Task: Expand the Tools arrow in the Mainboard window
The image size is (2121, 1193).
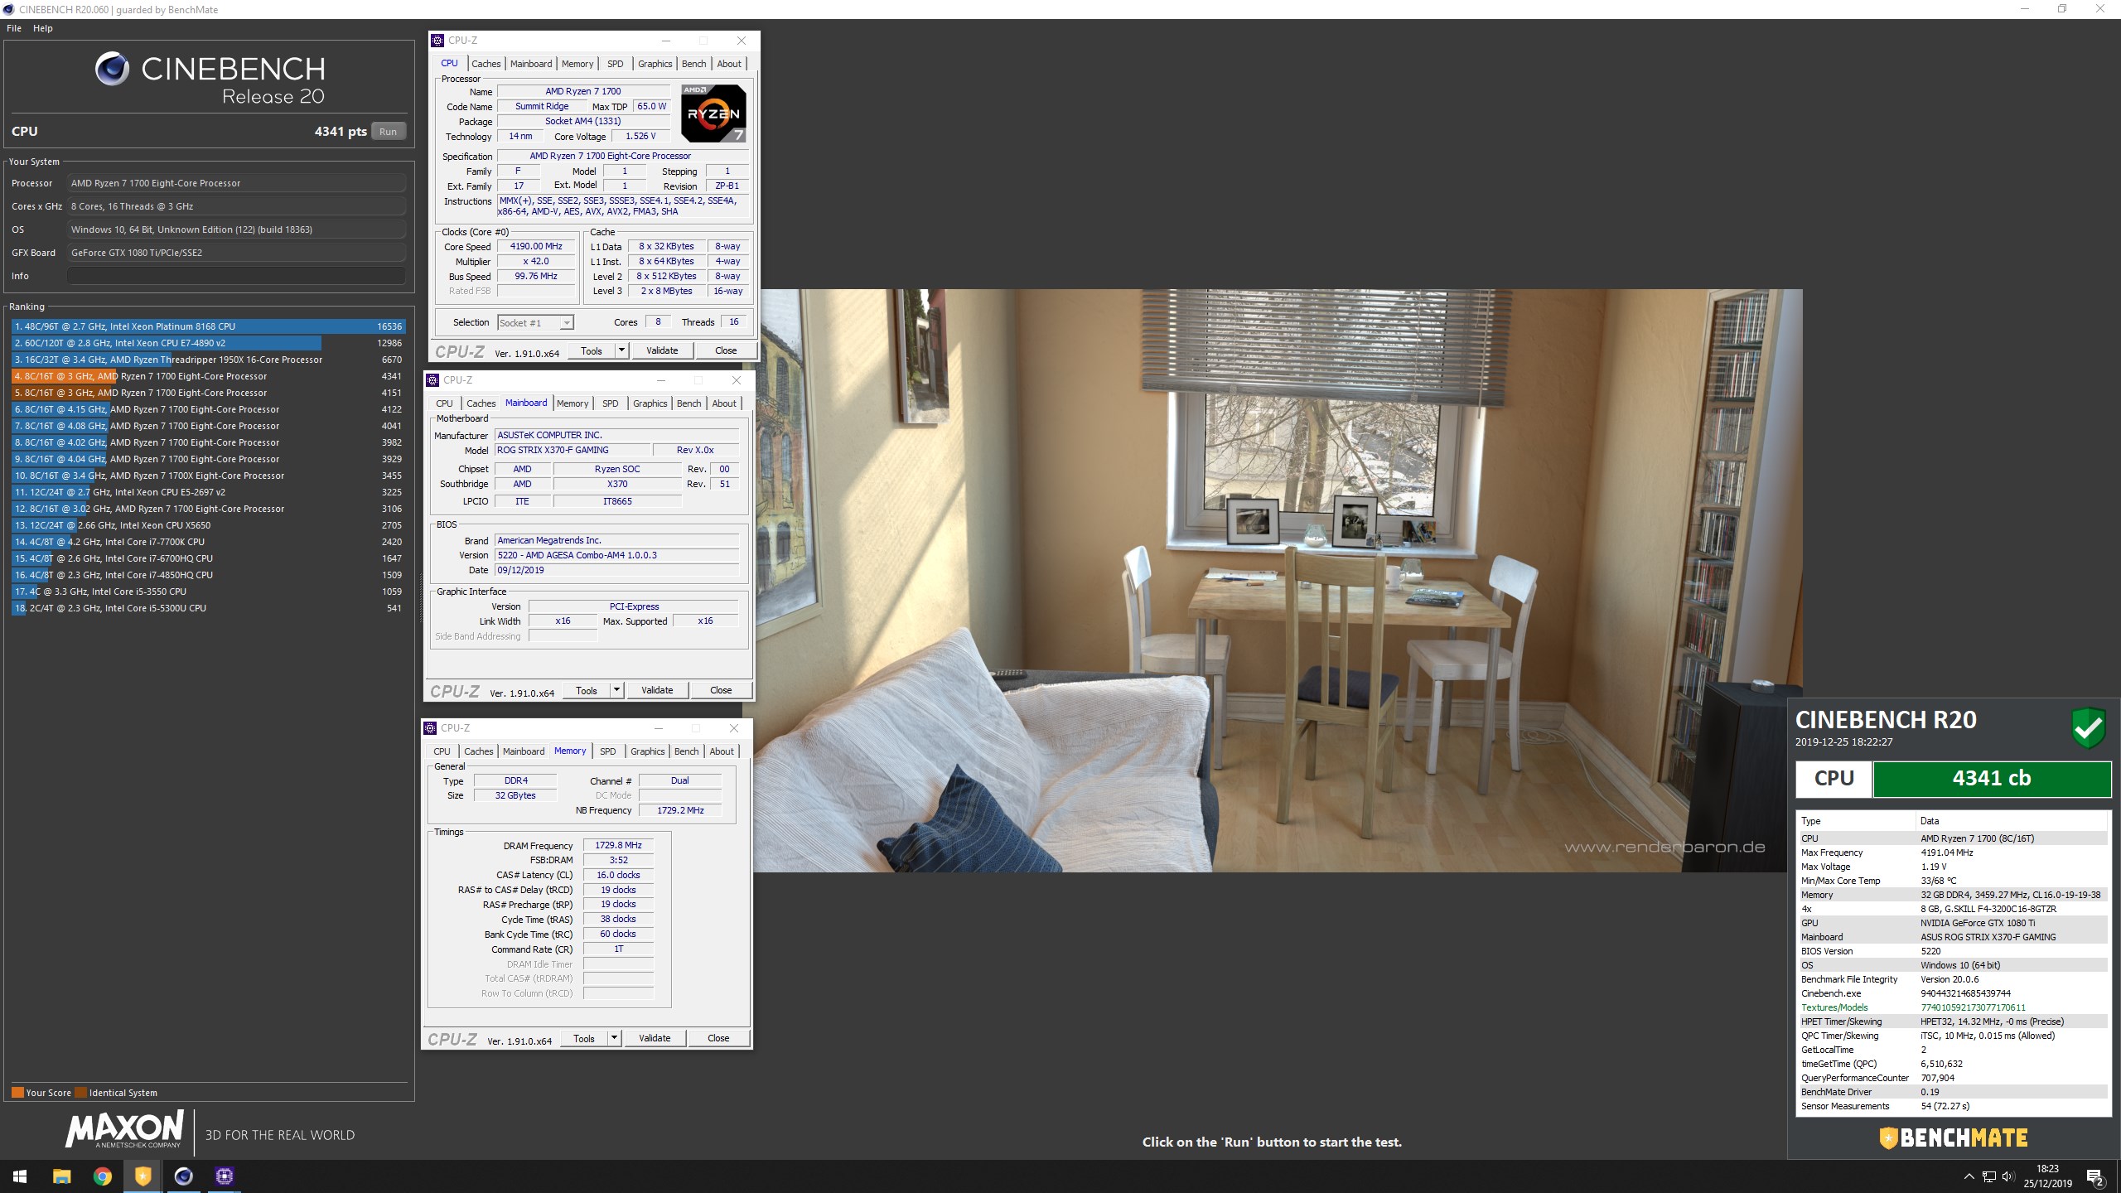Action: pyautogui.click(x=616, y=690)
